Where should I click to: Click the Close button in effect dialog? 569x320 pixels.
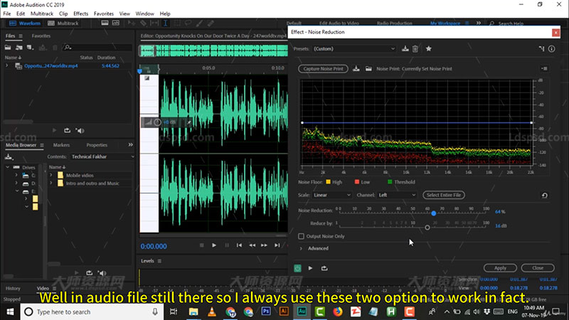pos(538,268)
